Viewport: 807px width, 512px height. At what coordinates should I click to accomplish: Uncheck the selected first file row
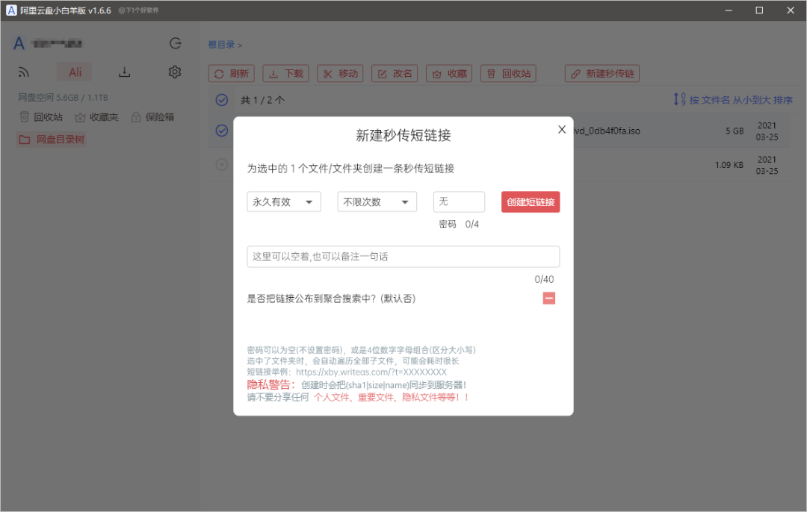222,131
